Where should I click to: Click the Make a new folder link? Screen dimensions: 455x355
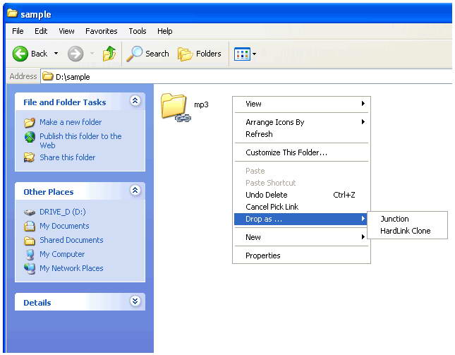68,122
